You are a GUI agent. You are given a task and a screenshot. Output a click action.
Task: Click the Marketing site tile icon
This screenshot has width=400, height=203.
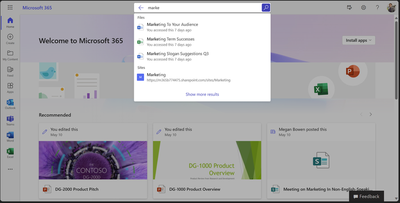pyautogui.click(x=140, y=77)
